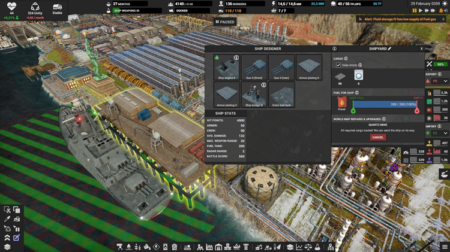Click the Ship Designer info icon
This screenshot has width=450, height=252.
pyautogui.click(x=334, y=48)
